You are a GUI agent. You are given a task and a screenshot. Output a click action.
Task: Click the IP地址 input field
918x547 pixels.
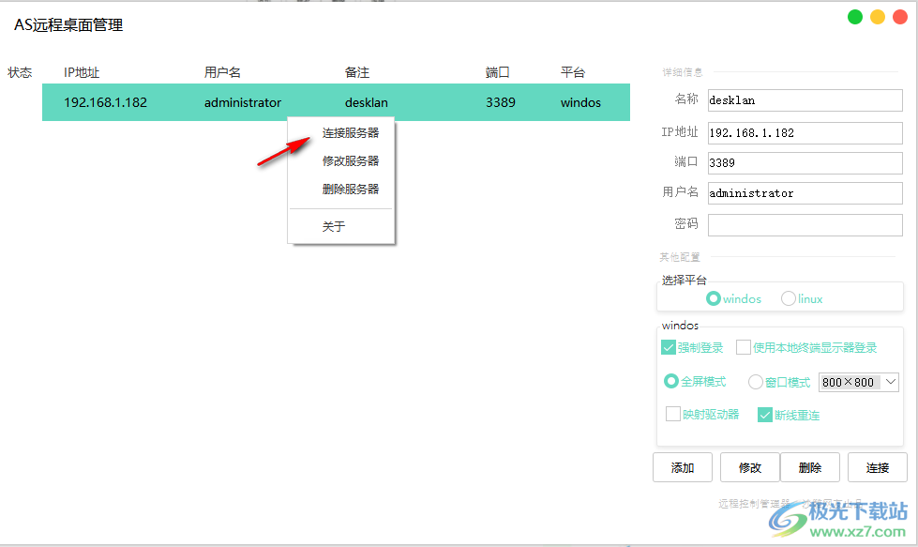coord(805,133)
